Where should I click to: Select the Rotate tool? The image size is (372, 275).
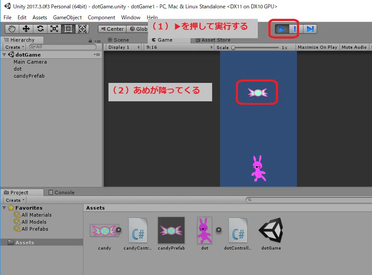click(x=40, y=29)
